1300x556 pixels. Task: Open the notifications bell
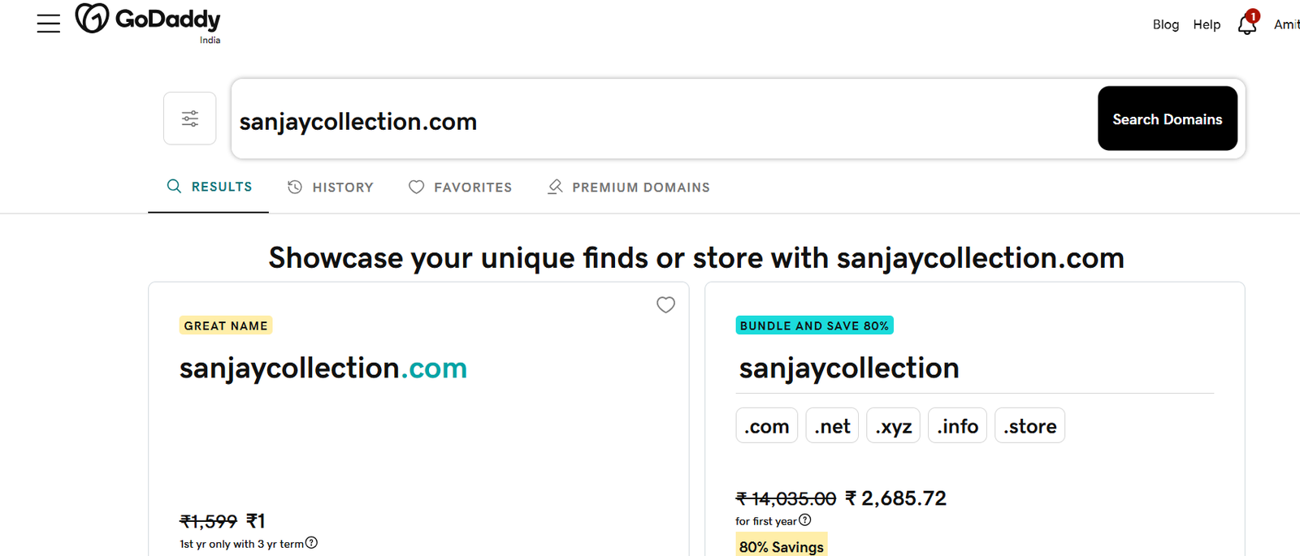(x=1248, y=23)
